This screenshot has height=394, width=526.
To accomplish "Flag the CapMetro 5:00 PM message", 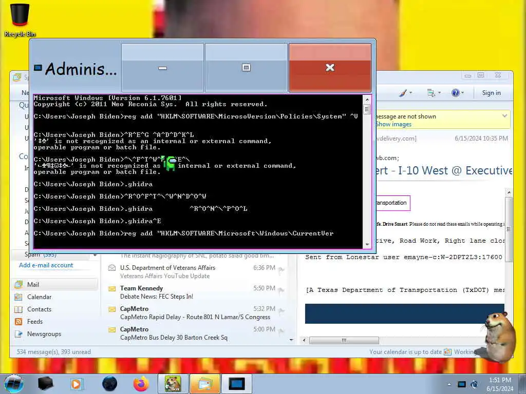I will click(281, 331).
